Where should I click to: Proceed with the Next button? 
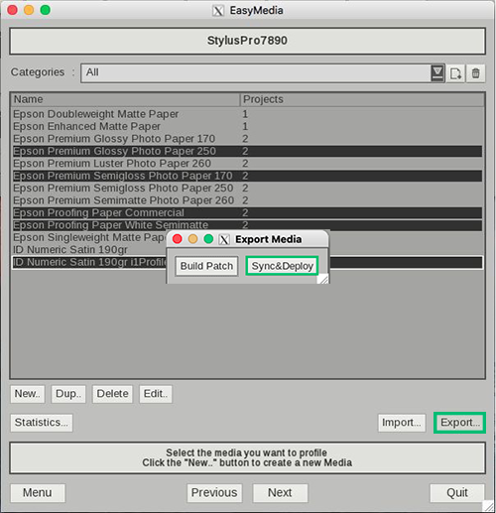280,493
